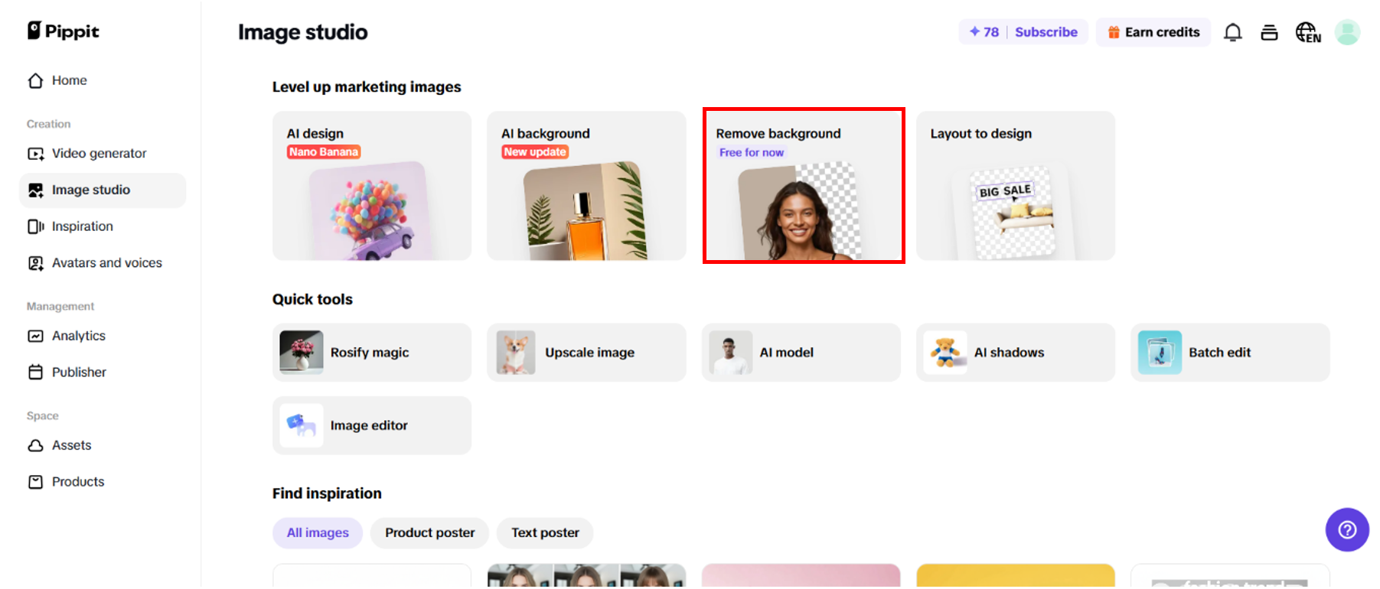1380x589 pixels.
Task: Click the Pippit logo
Action: click(64, 31)
